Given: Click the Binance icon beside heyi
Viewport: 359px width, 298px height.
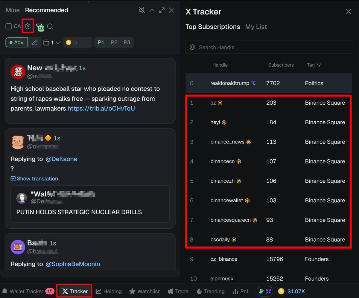Looking at the screenshot, I should [224, 122].
